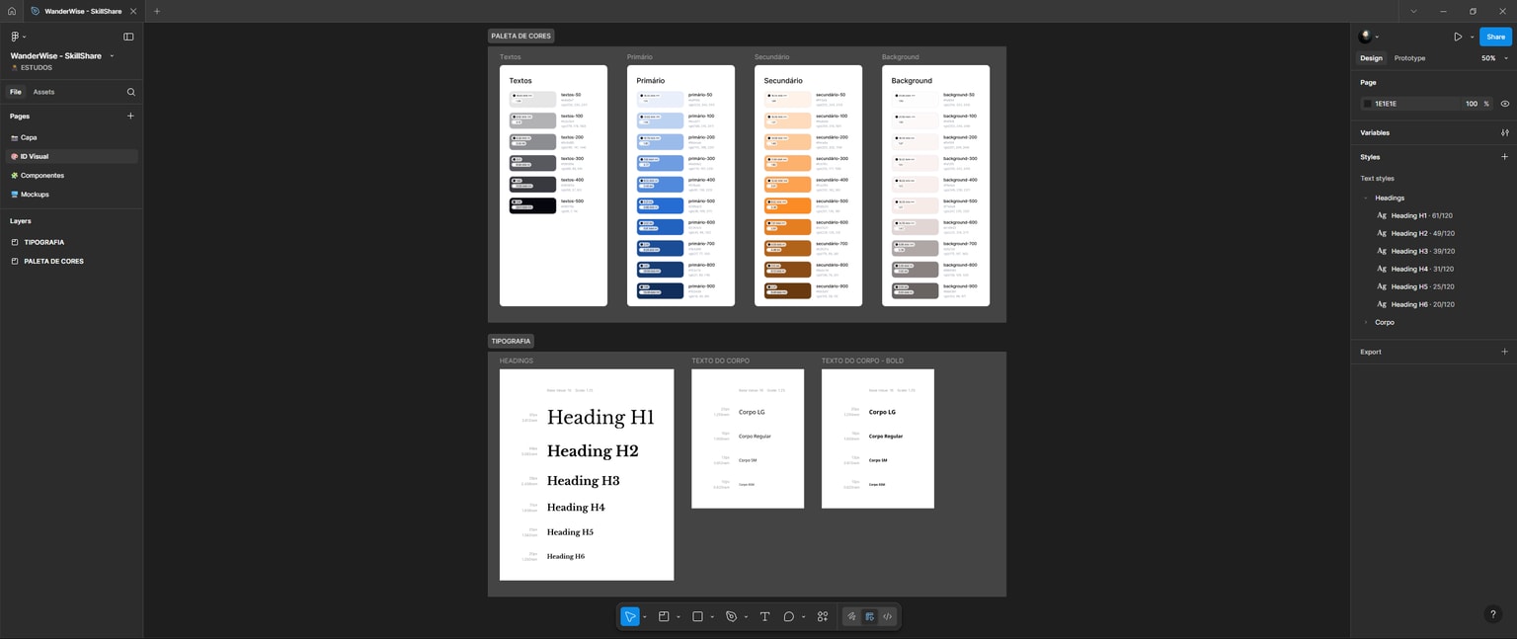
Task: Click the HEADINGS frame on the canvas
Action: pyautogui.click(x=587, y=475)
